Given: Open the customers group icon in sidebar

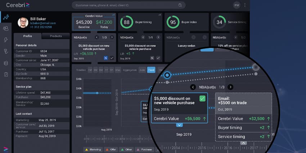Looking at the screenshot, I should point(6,28).
